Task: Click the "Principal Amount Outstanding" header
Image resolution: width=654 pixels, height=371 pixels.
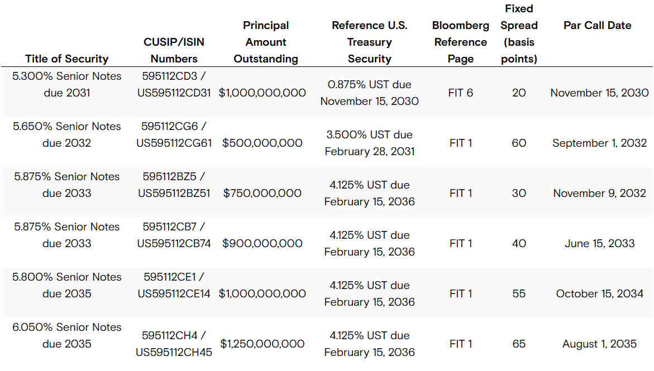Action: click(266, 42)
